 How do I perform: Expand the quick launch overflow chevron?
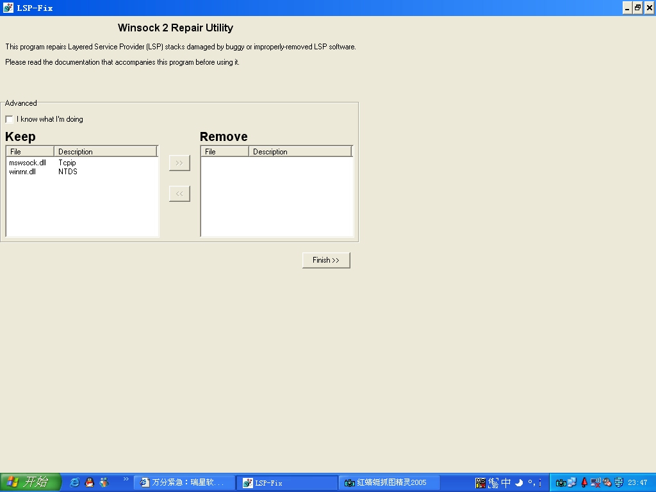click(x=126, y=479)
